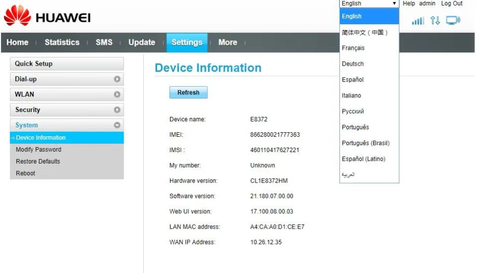This screenshot has width=497, height=273.
Task: Choose Español (Latino) language option
Action: tap(369, 159)
